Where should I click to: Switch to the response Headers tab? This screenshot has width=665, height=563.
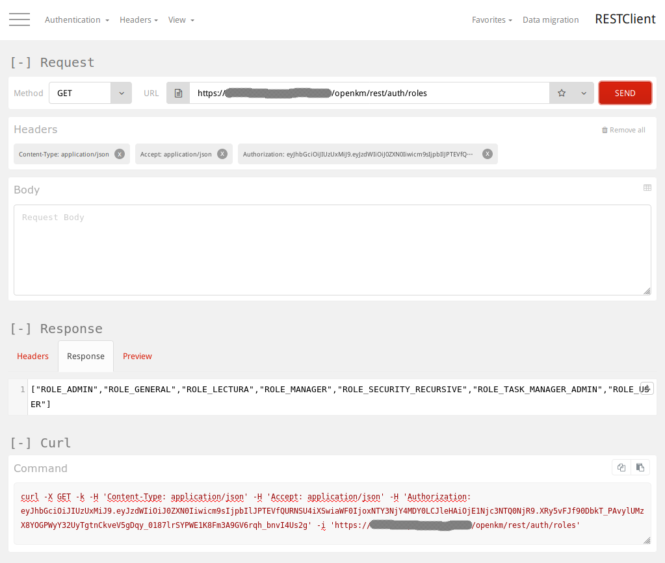tap(33, 356)
